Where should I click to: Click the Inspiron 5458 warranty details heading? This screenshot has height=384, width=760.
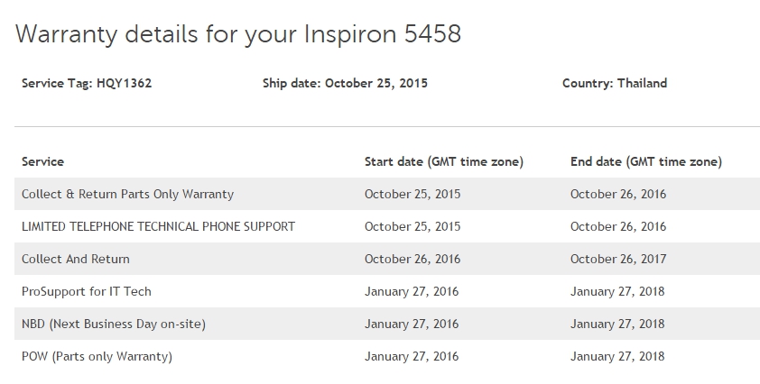238,34
